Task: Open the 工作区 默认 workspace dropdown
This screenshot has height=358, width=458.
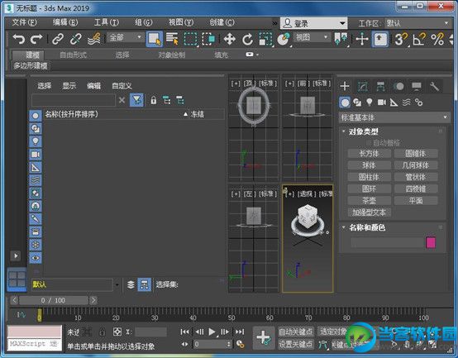Action: tap(417, 23)
